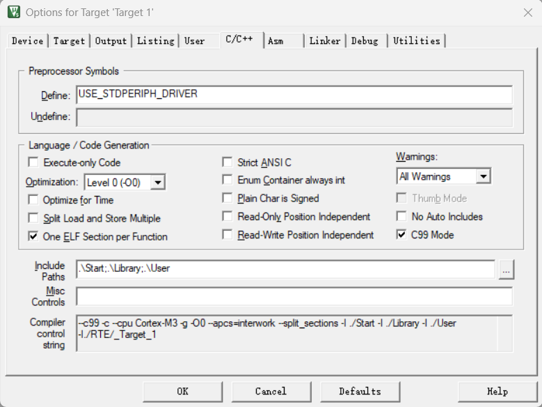Switch to the Device tab
The width and height of the screenshot is (542, 407).
point(27,41)
